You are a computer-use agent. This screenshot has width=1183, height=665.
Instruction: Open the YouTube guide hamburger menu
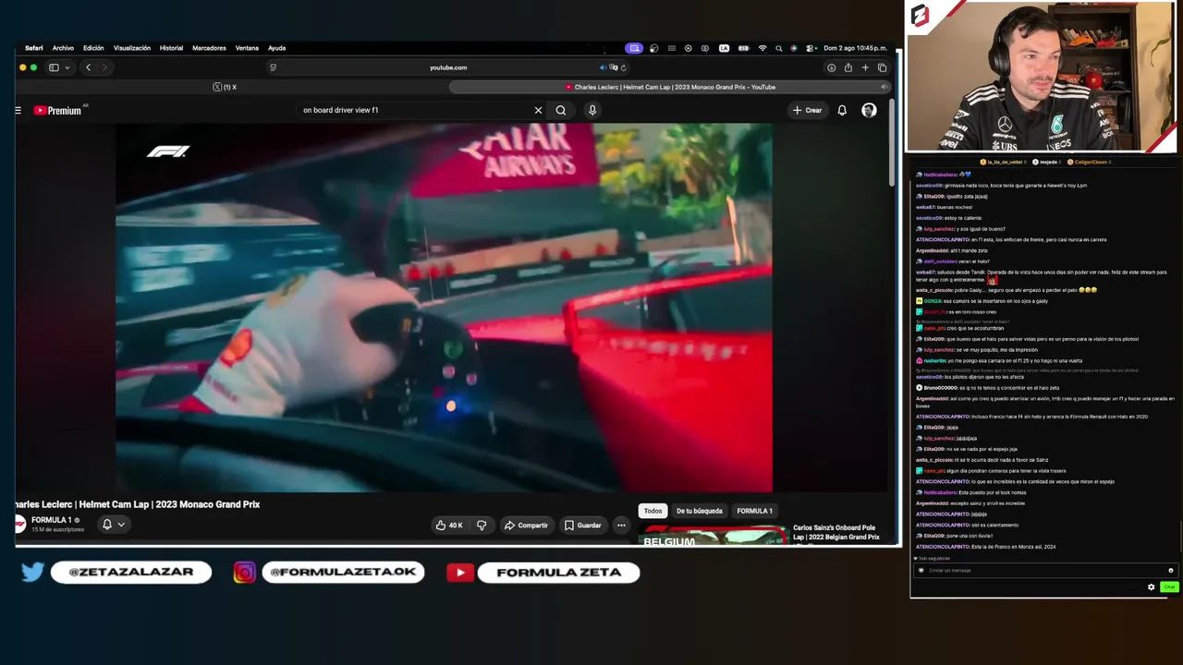point(18,111)
